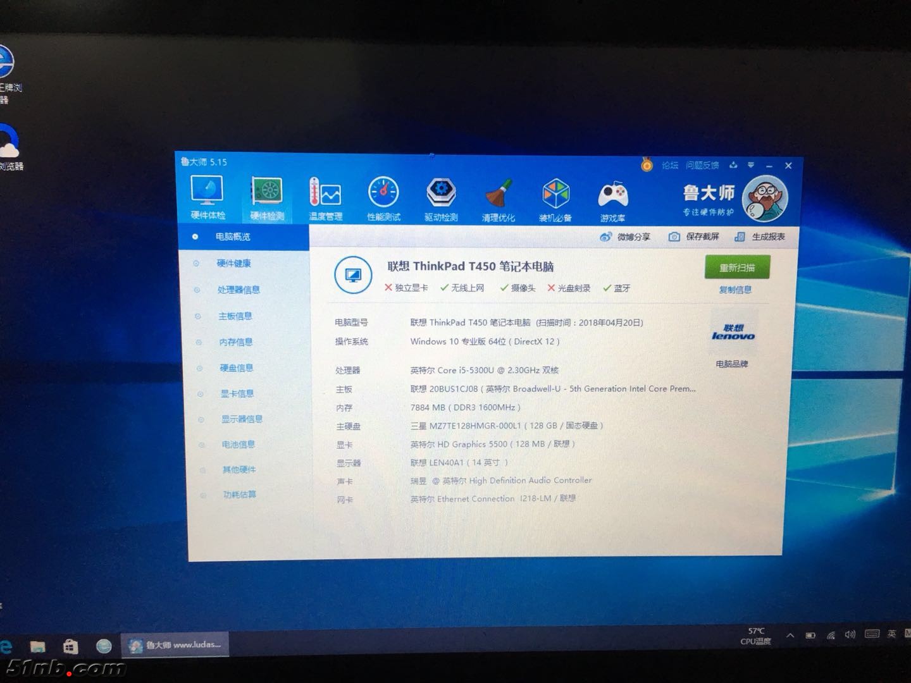Viewport: 911px width, 683px height.
Task: Click the skin tray icon beside 问题反馈
Action: [x=733, y=165]
